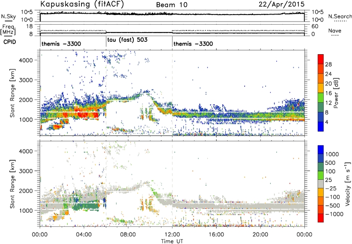Click the green velocity patch near 04:00 in velocity plot
This screenshot has height=244, width=352.
click(85, 206)
